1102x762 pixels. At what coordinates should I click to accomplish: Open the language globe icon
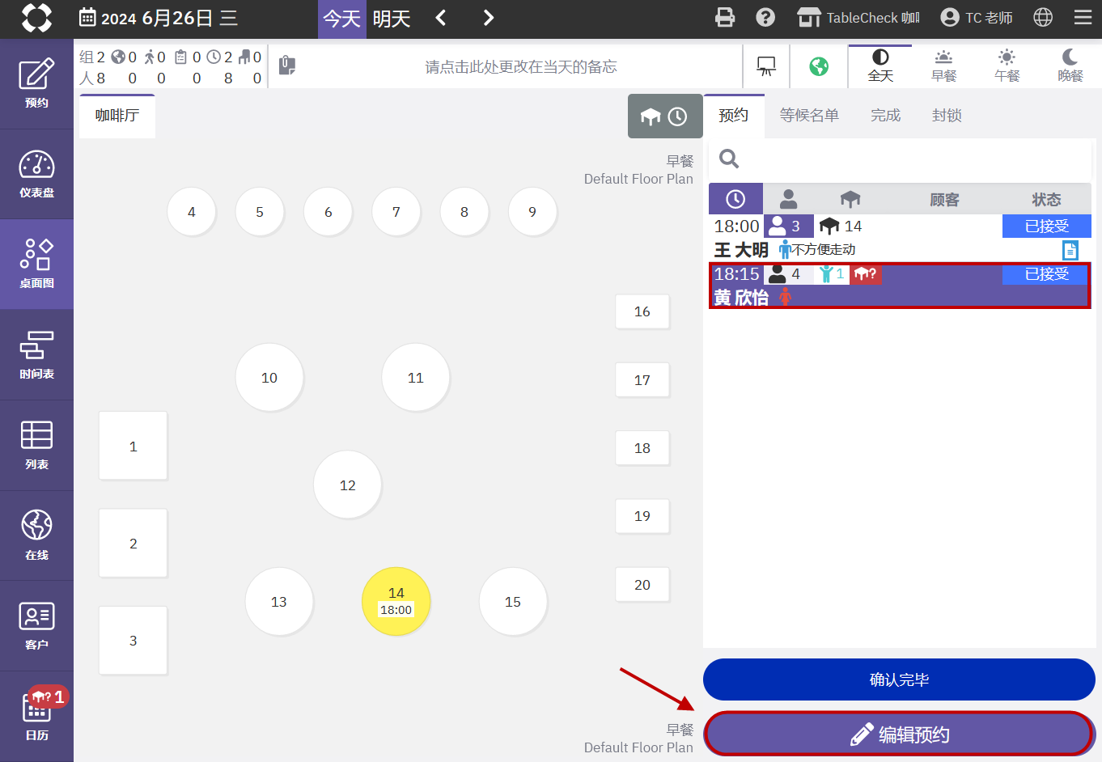(1043, 18)
